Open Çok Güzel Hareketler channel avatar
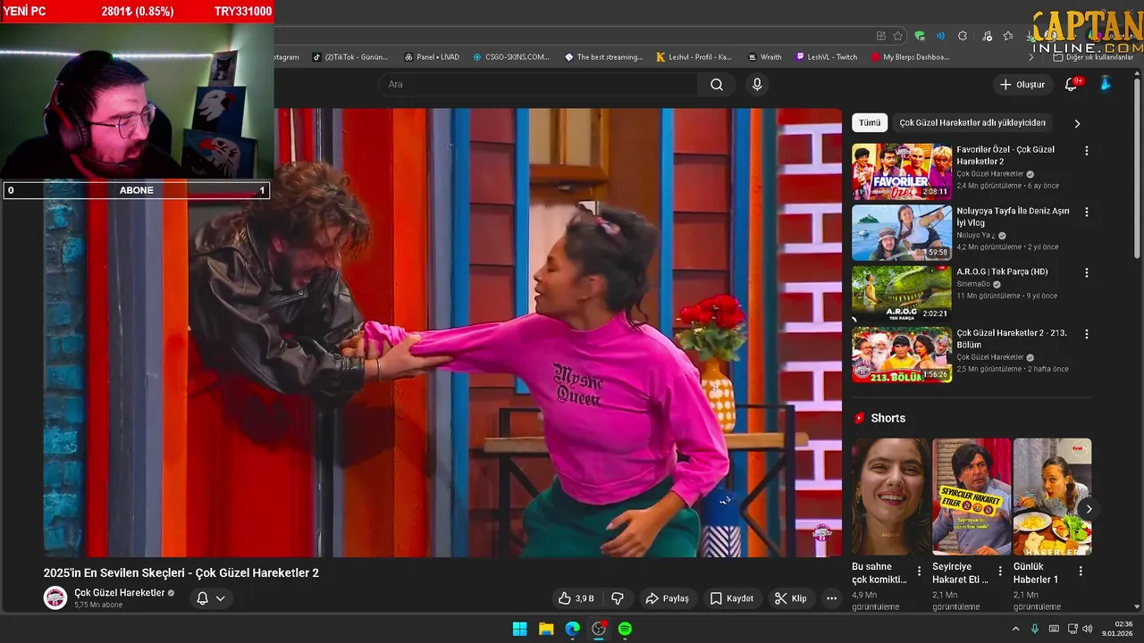Screen dimensions: 1144x643 pos(55,597)
